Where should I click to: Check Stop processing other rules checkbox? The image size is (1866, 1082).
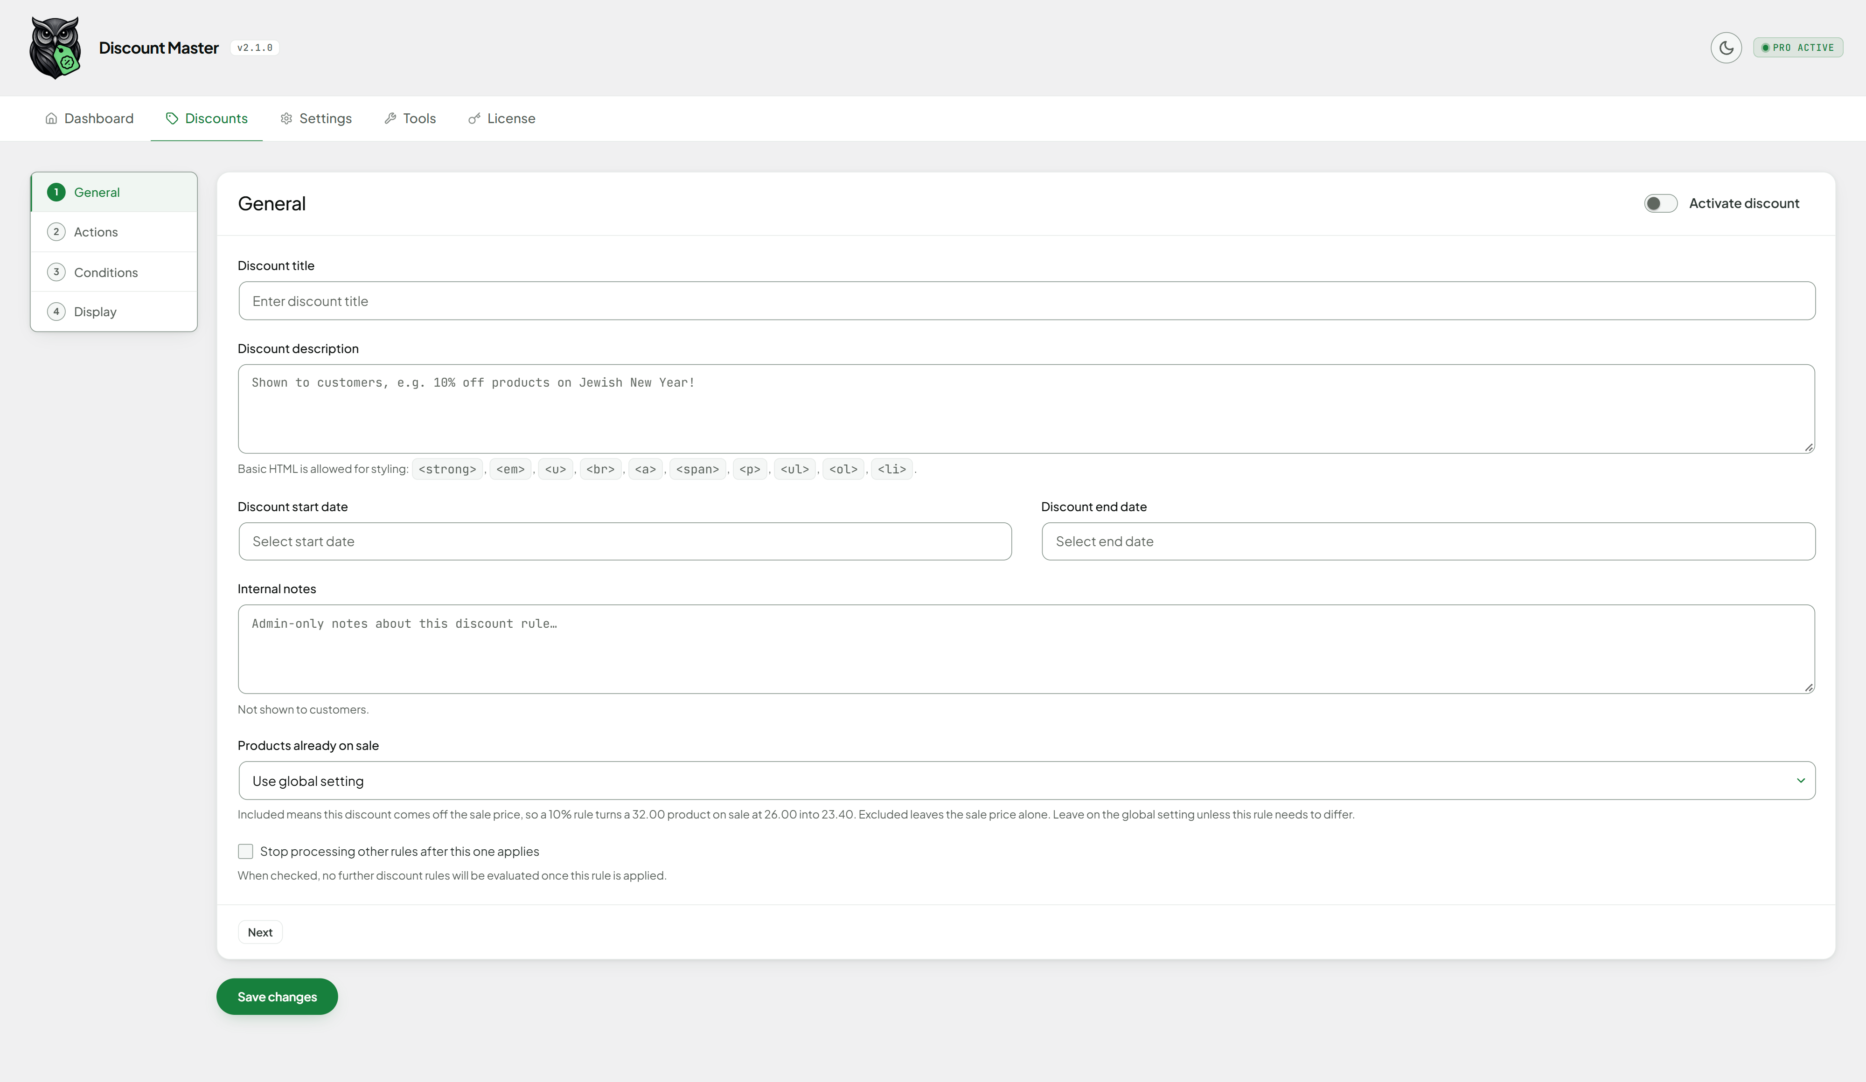click(246, 852)
